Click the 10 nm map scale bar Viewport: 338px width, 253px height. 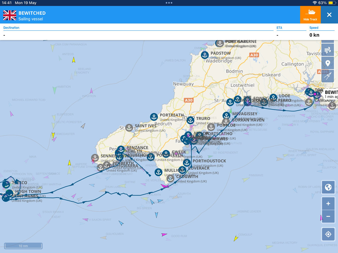pos(23,246)
